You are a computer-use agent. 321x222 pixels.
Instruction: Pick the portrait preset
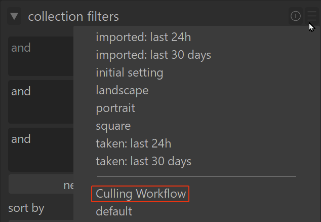coord(115,108)
